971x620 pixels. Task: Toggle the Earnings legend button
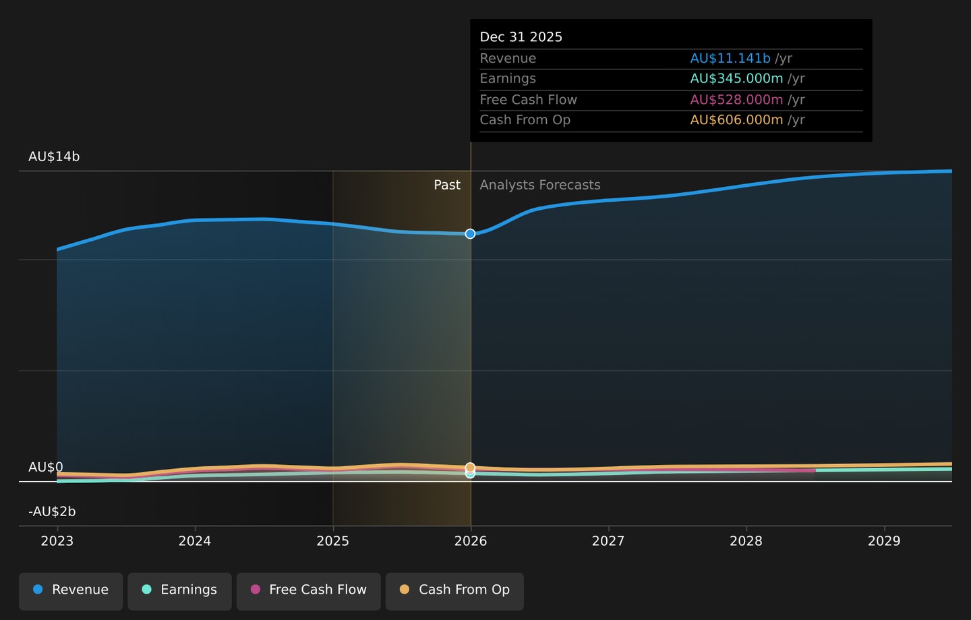click(179, 591)
